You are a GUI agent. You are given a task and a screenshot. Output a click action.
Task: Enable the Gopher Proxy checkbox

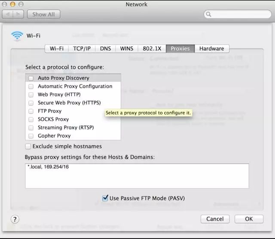coord(31,136)
